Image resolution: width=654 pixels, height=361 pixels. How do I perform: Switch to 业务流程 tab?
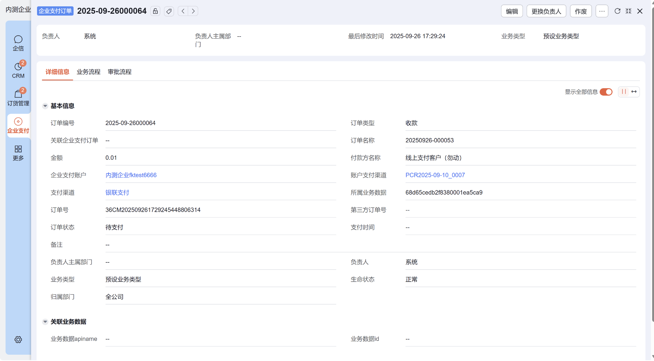pyautogui.click(x=89, y=72)
